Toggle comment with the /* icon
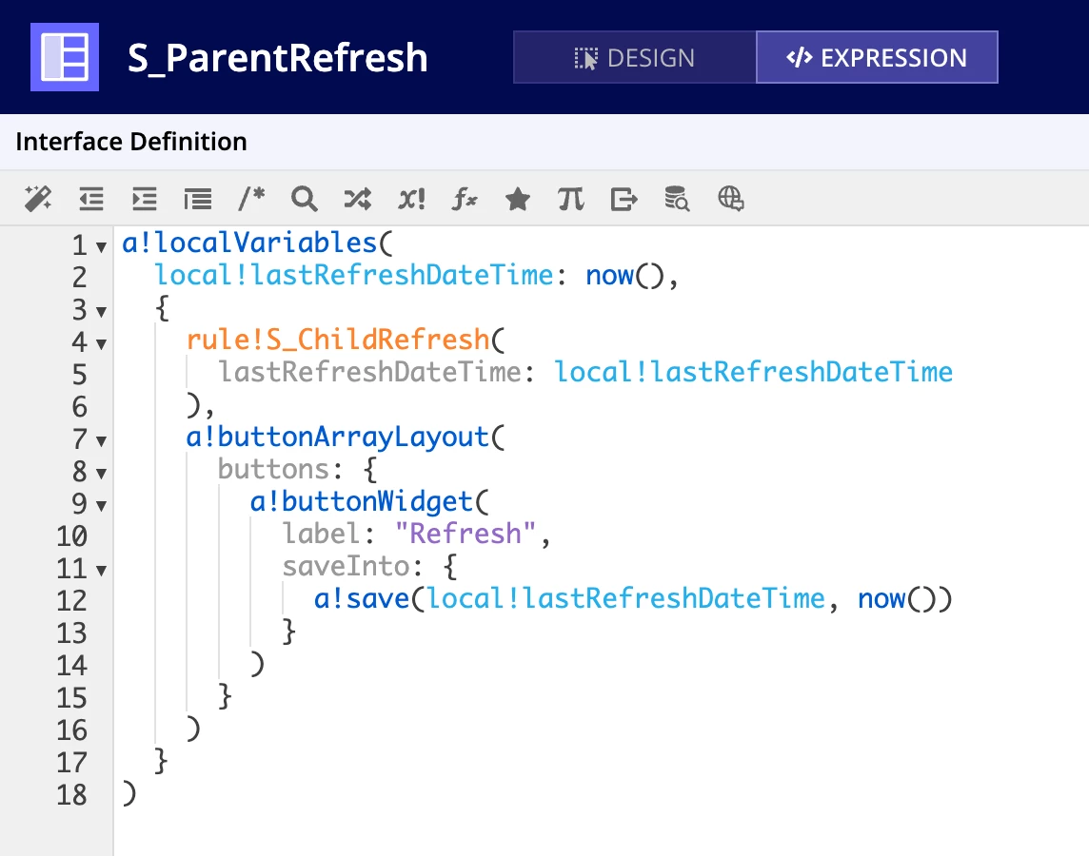The image size is (1089, 856). point(251,199)
